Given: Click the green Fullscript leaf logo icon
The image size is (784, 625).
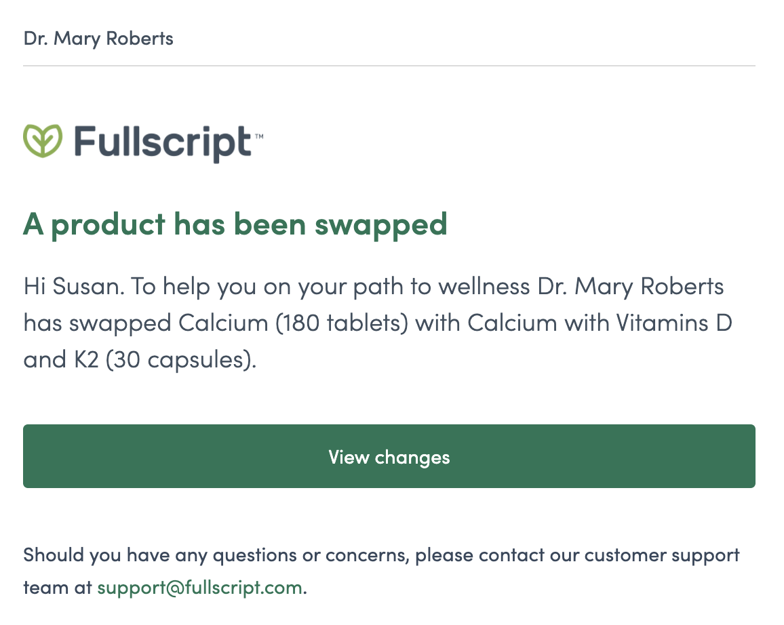Looking at the screenshot, I should pos(43,141).
